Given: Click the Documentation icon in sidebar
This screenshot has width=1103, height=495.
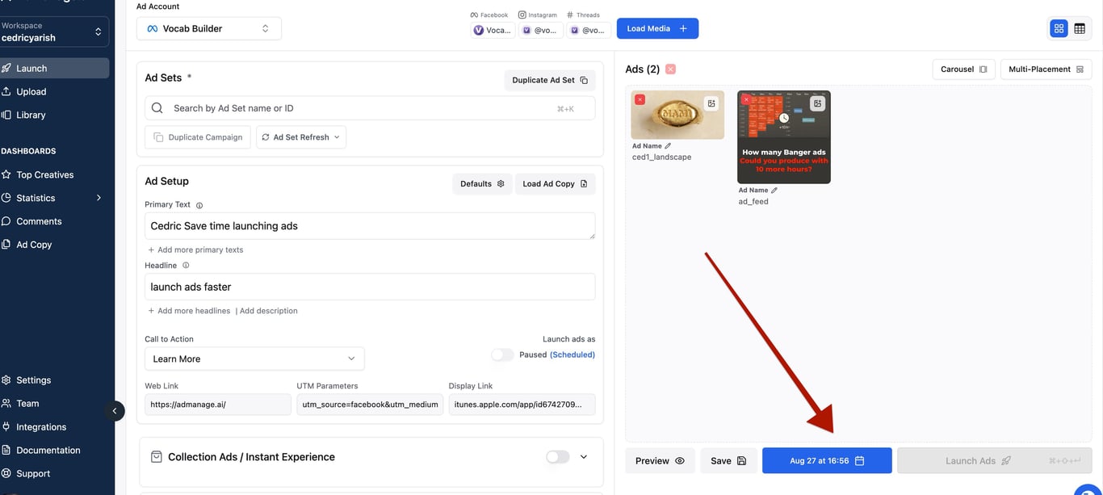Looking at the screenshot, I should (6, 451).
